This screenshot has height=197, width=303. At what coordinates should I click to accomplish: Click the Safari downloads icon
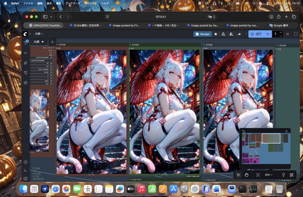(271, 17)
